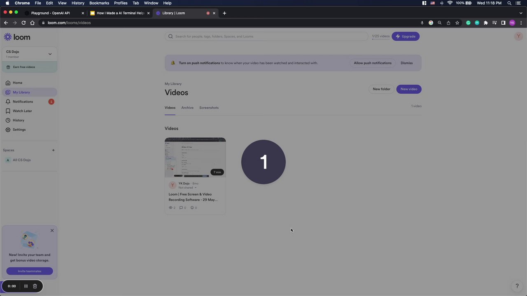The image size is (527, 296).
Task: Close the invite teammates promo card
Action: pyautogui.click(x=52, y=231)
